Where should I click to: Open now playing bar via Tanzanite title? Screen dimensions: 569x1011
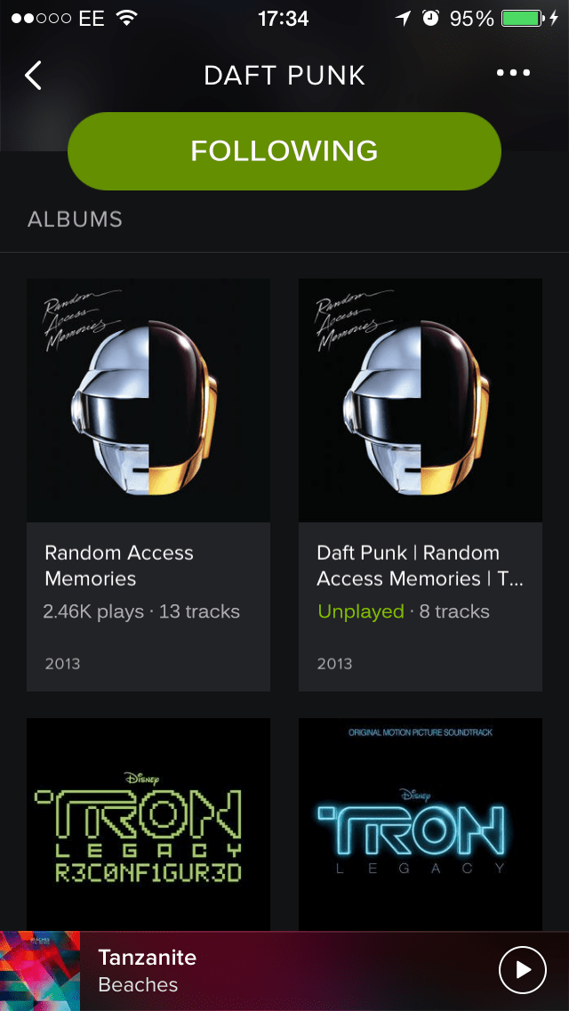(147, 957)
